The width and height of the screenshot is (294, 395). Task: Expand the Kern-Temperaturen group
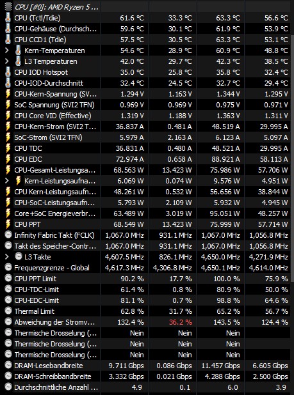coord(7,50)
